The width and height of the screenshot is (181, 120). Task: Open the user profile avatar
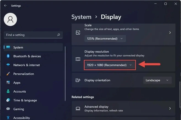(10, 19)
